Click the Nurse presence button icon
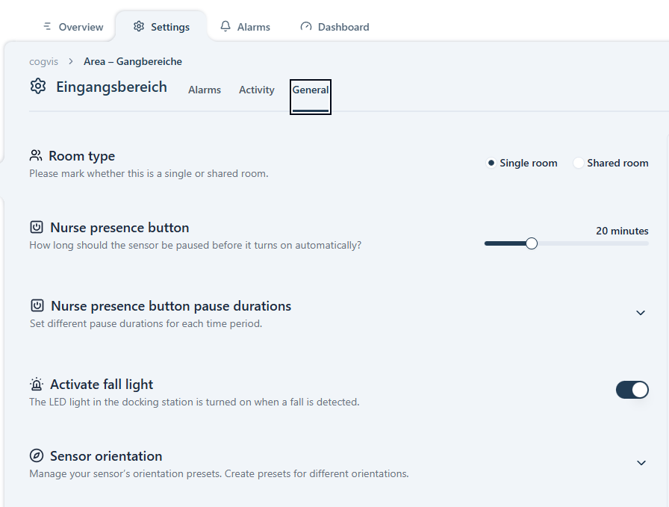 pyautogui.click(x=37, y=228)
